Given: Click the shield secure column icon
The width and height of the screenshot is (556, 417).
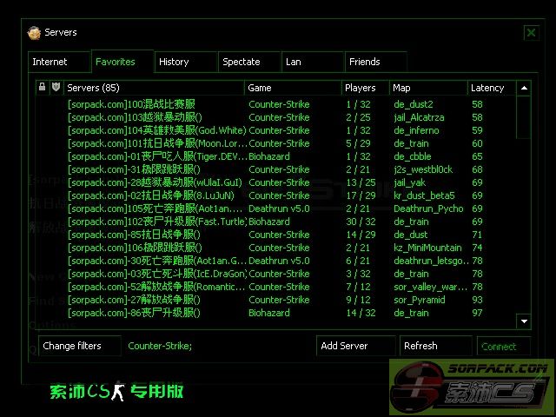Looking at the screenshot, I should (56, 87).
